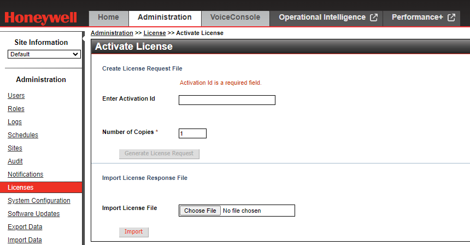Open System Configuration page

pyautogui.click(x=39, y=201)
